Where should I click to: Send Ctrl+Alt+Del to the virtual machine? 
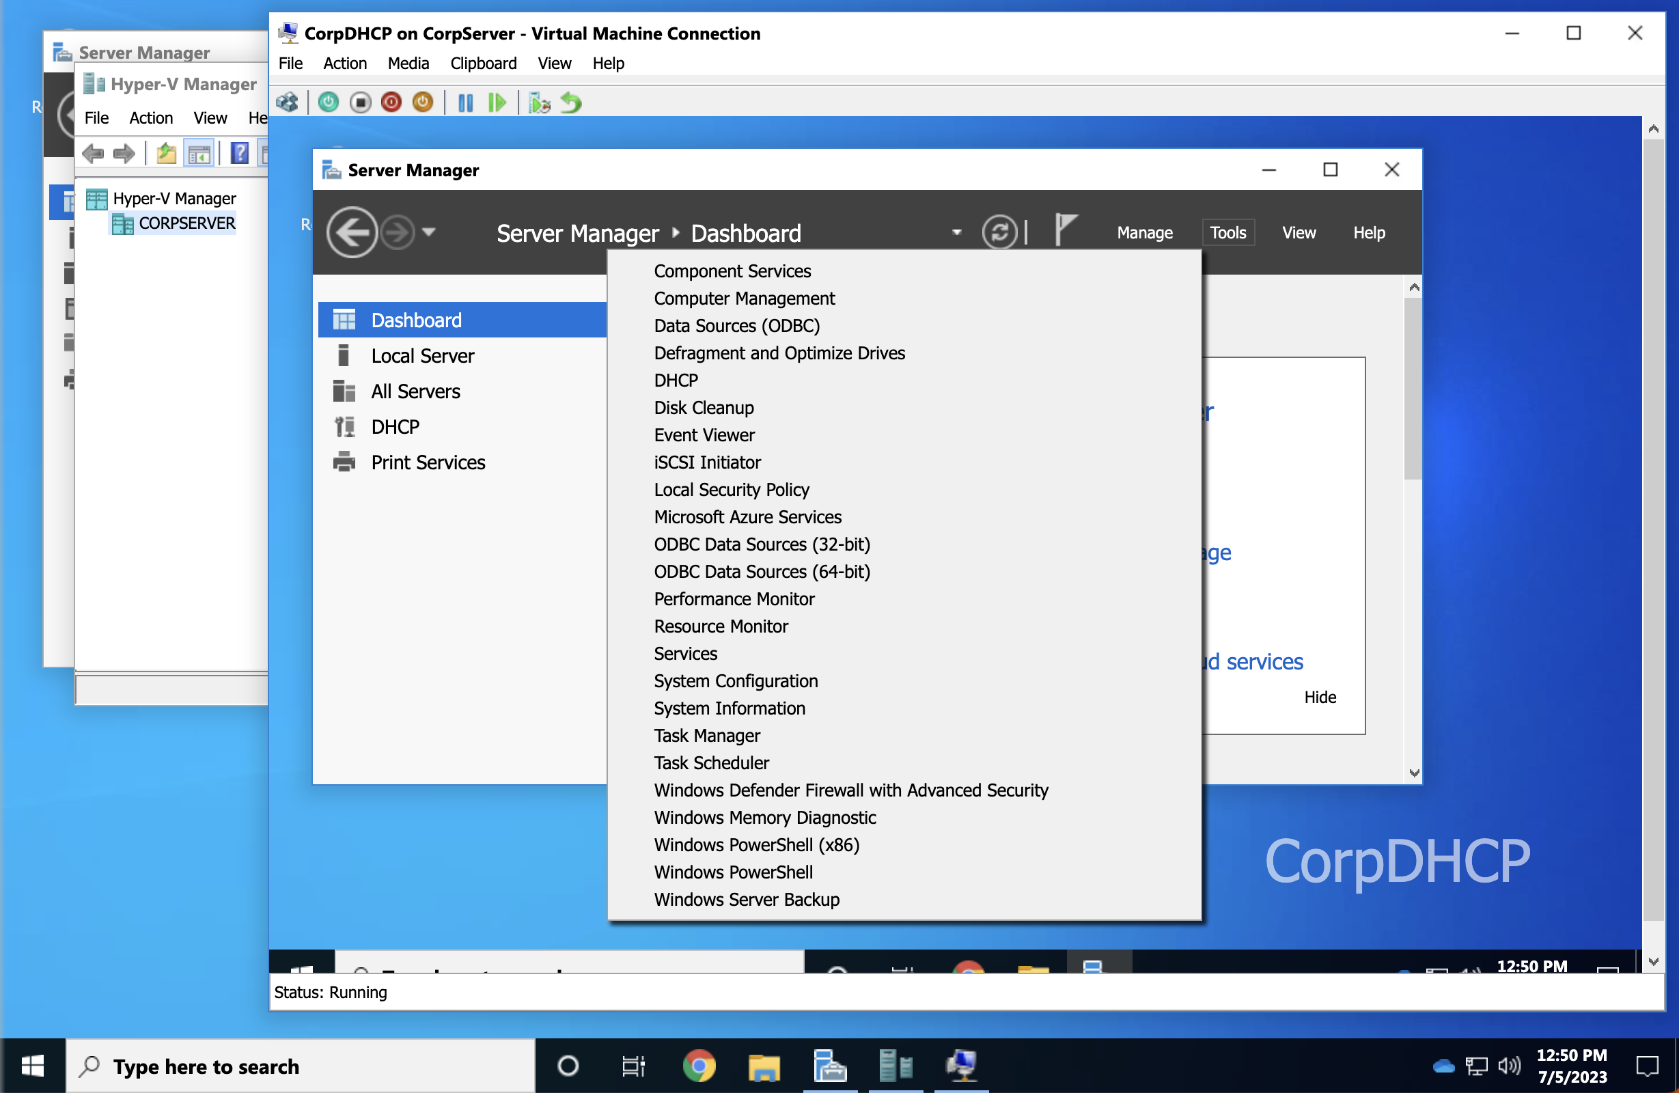pyautogui.click(x=287, y=102)
